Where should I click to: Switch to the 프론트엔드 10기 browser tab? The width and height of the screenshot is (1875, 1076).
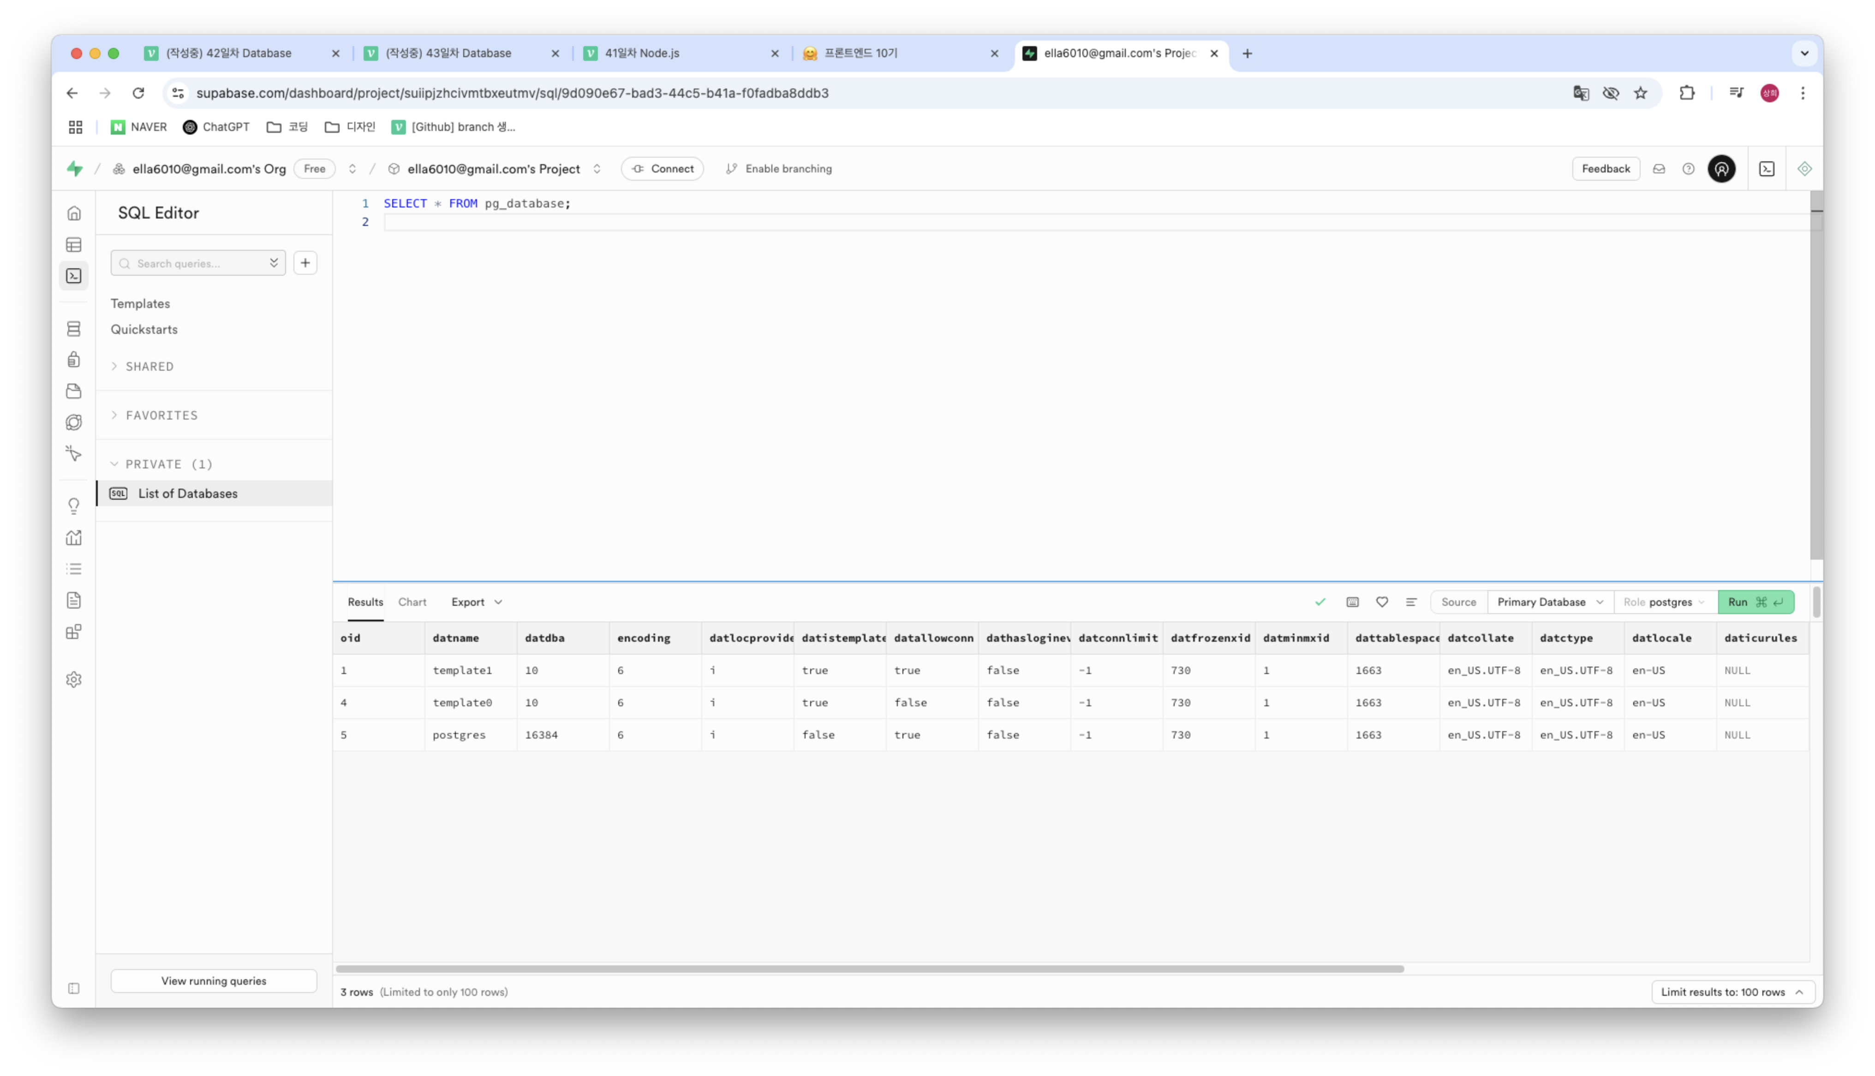coord(900,53)
